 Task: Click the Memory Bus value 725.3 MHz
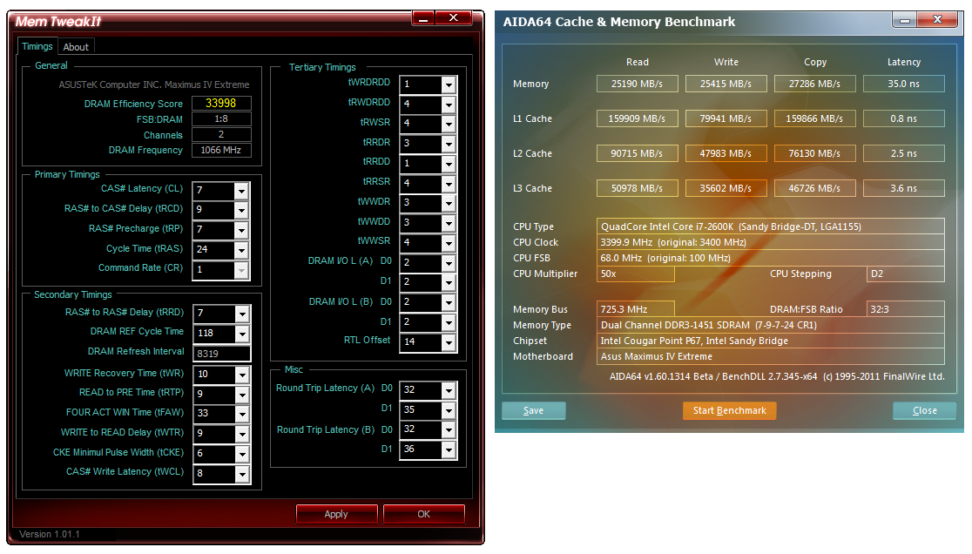(636, 309)
